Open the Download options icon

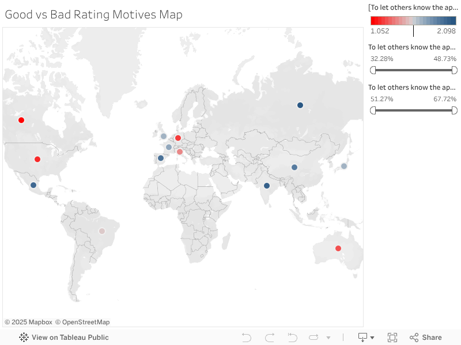tap(363, 338)
